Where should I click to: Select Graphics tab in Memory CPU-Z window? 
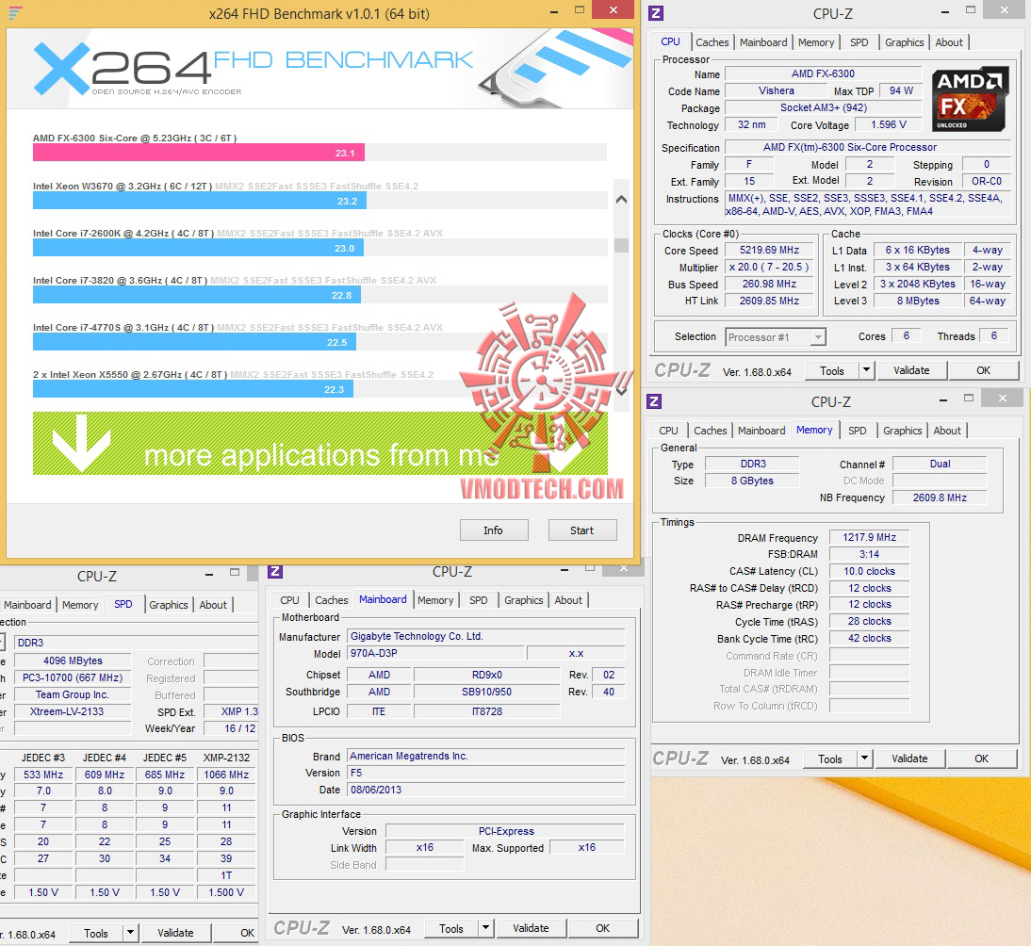[902, 431]
